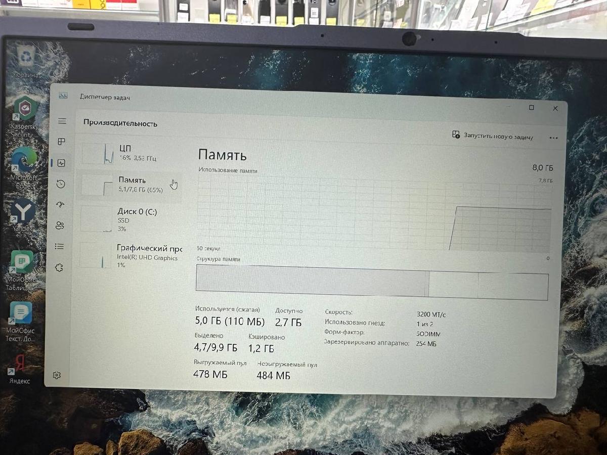The height and width of the screenshot is (455, 607).
Task: Select Диск 0 (C:) performance item
Action: point(129,219)
